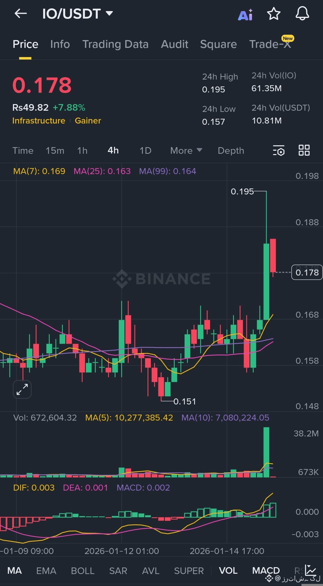The image size is (323, 586).
Task: Add IO/USDT to favorites with star
Action: pos(273,14)
